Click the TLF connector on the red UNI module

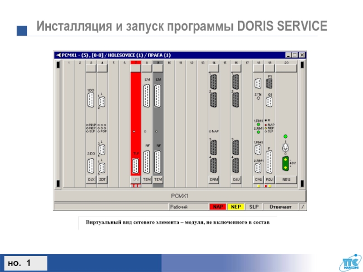(135, 166)
